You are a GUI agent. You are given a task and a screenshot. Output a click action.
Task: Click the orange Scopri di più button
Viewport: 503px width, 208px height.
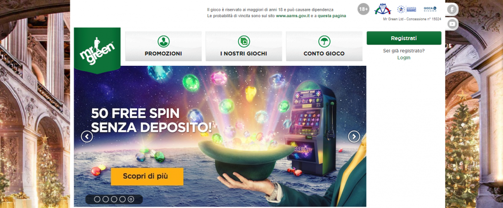point(147,177)
